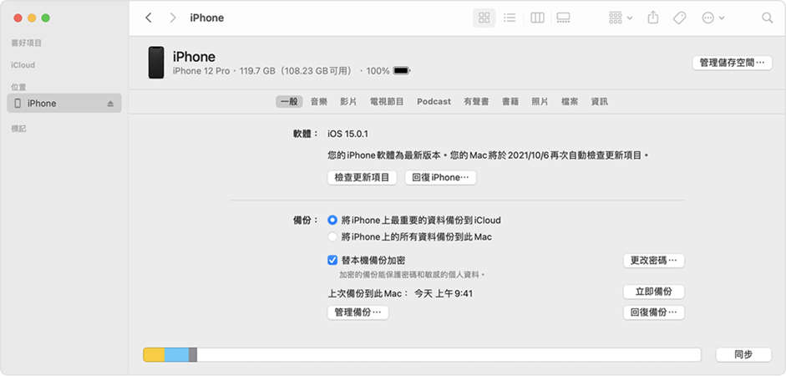Click the Share toolbar icon
The image size is (786, 376).
652,18
